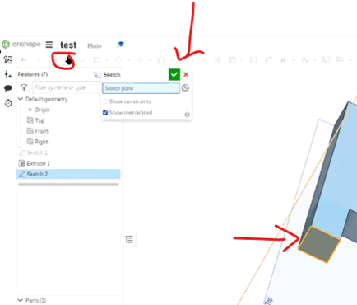Select the Line sketch tool
Screen dimensions: 357x305
[x=83, y=59]
